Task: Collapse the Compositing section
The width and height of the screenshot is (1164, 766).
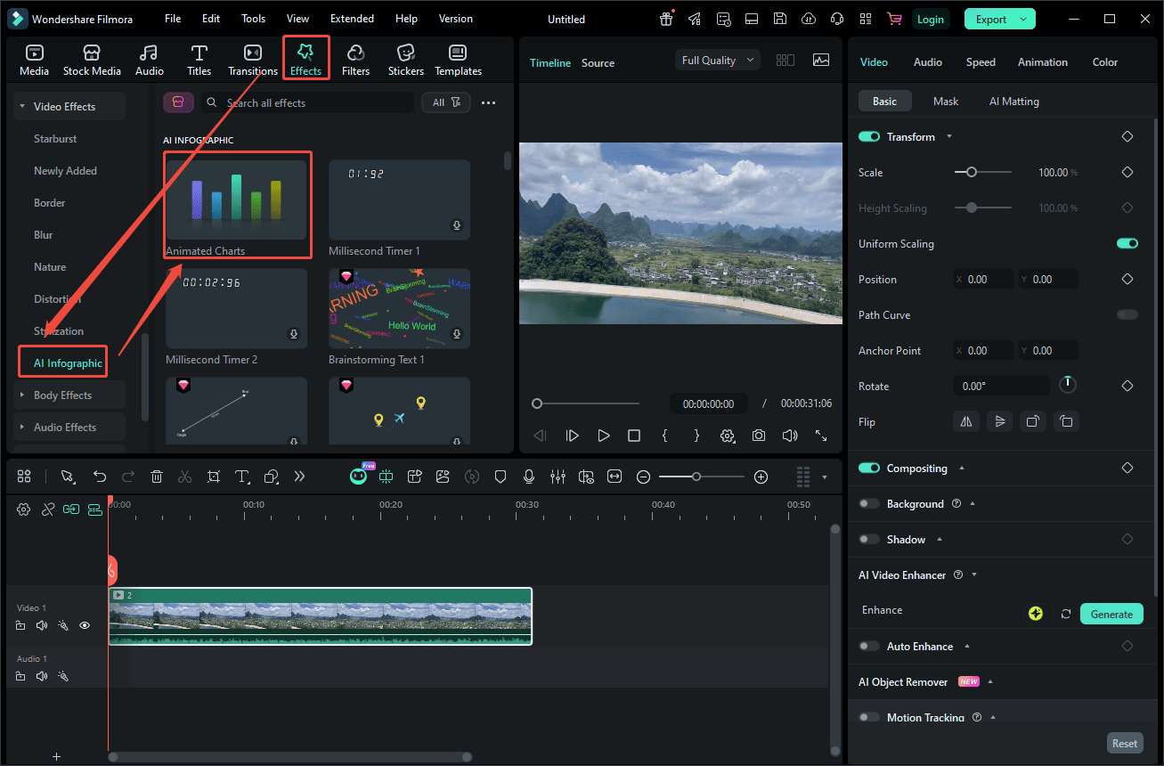Action: pyautogui.click(x=960, y=468)
